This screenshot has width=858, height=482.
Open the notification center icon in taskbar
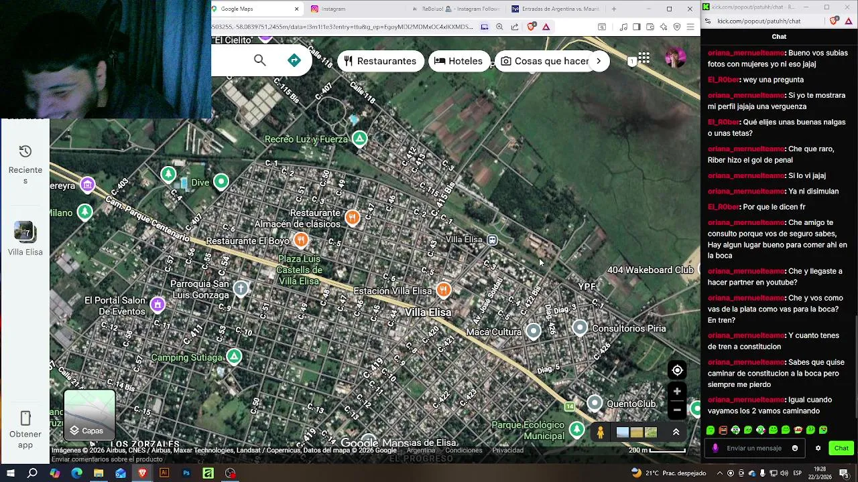[844, 473]
